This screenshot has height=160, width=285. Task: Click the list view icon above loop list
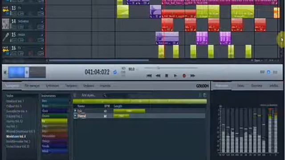tap(200, 95)
